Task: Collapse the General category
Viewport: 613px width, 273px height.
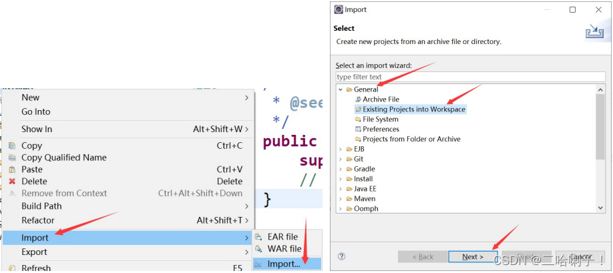Action: pos(341,89)
